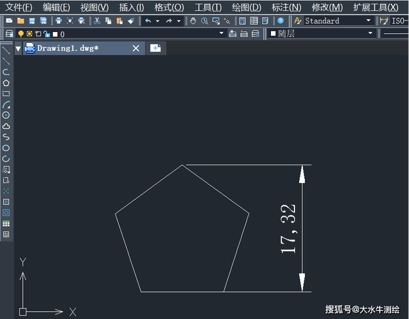Open the 绘图(D) menu
409x319 pixels.
(x=247, y=7)
